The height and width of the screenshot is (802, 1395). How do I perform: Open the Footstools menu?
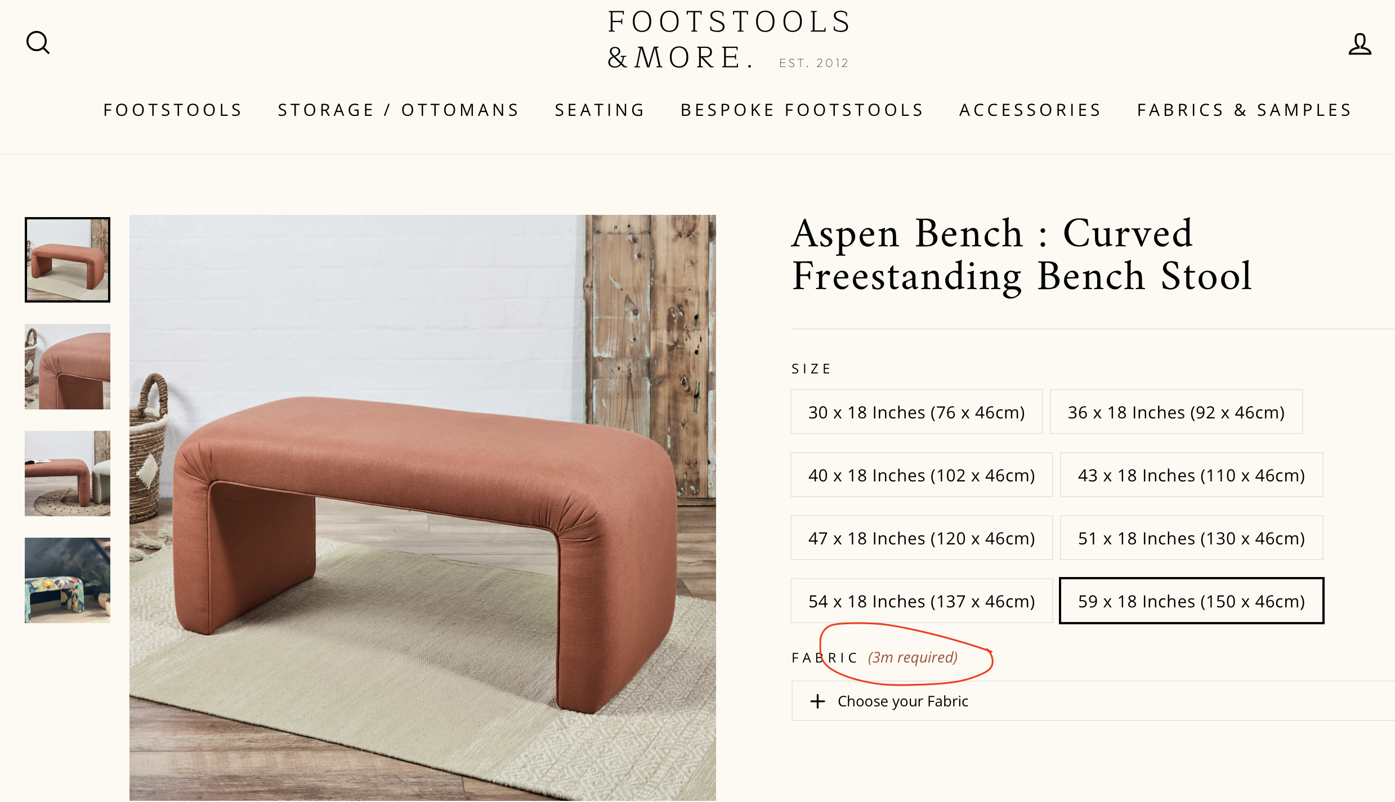[173, 110]
